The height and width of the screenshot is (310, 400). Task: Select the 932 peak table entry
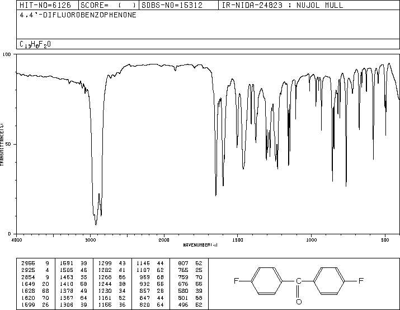152,284
